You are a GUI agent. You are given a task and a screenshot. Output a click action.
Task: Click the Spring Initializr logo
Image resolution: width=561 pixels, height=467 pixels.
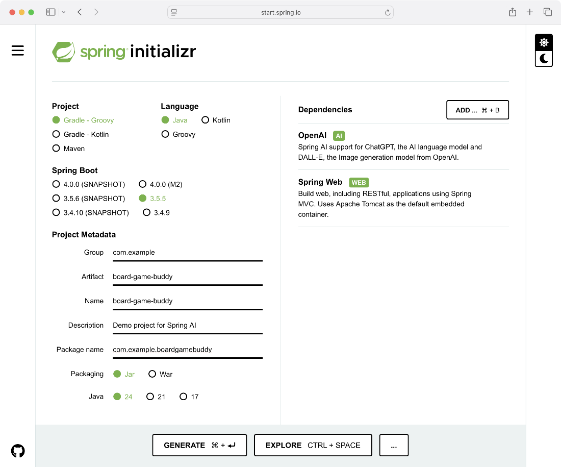[x=124, y=52]
